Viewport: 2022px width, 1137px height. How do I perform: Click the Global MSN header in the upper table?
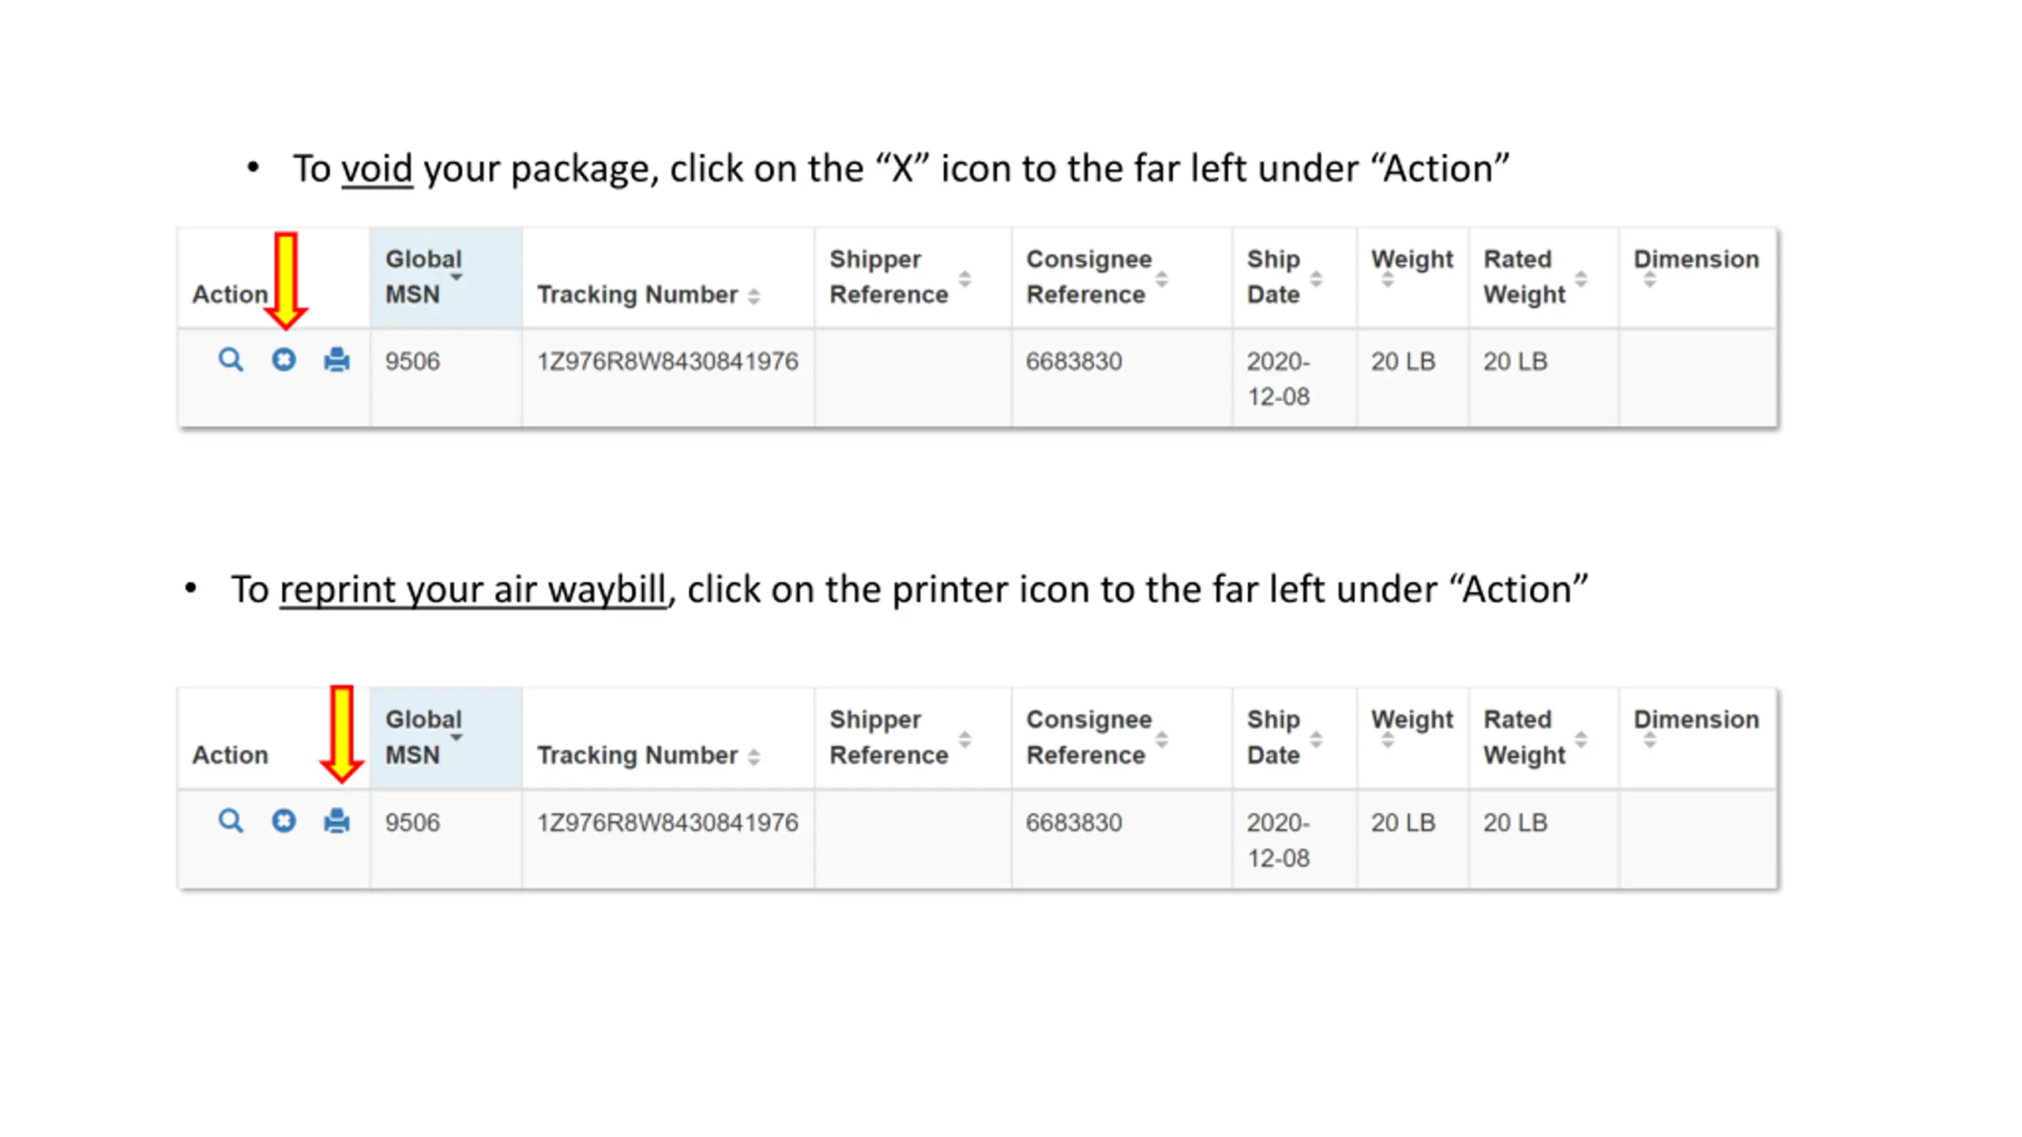tap(445, 277)
